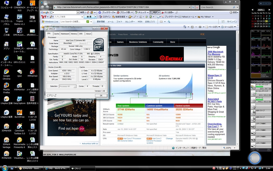Click the 中文 language link
273x171 pixels.
tap(202, 34)
